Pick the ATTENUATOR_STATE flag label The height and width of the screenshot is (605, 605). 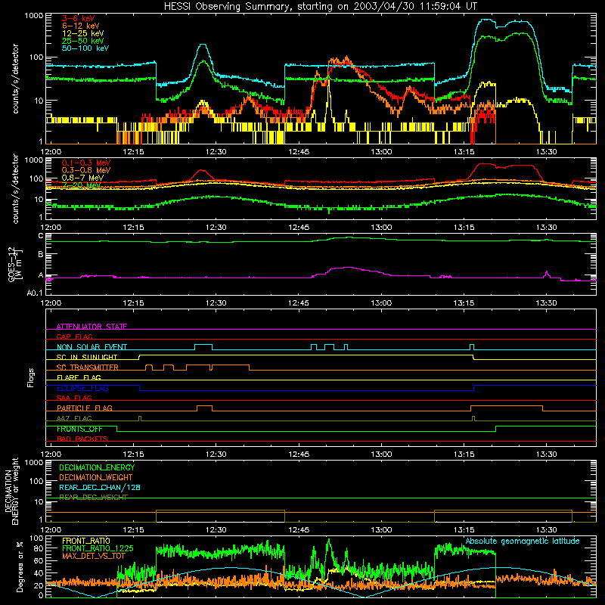92,327
